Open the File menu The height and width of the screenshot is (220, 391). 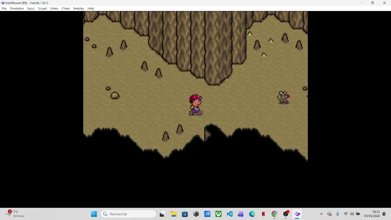[x=4, y=9]
